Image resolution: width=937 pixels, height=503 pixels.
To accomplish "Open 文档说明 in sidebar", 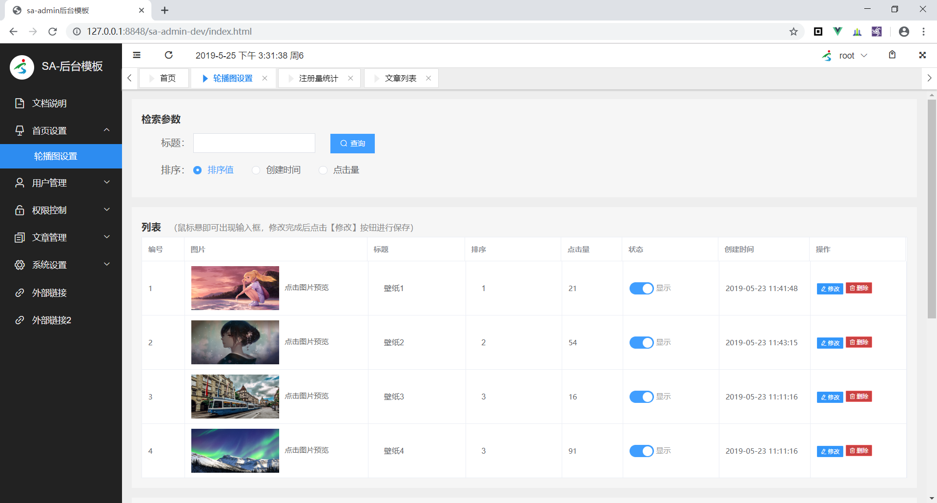I will coord(61,103).
